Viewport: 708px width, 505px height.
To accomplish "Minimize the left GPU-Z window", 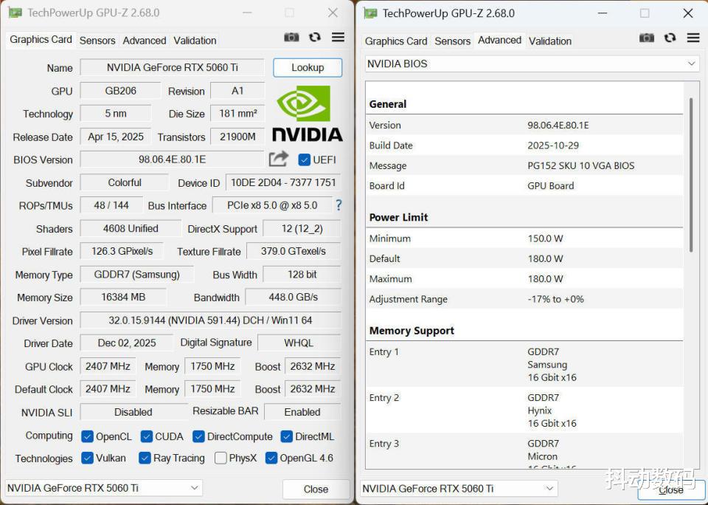I will click(247, 13).
